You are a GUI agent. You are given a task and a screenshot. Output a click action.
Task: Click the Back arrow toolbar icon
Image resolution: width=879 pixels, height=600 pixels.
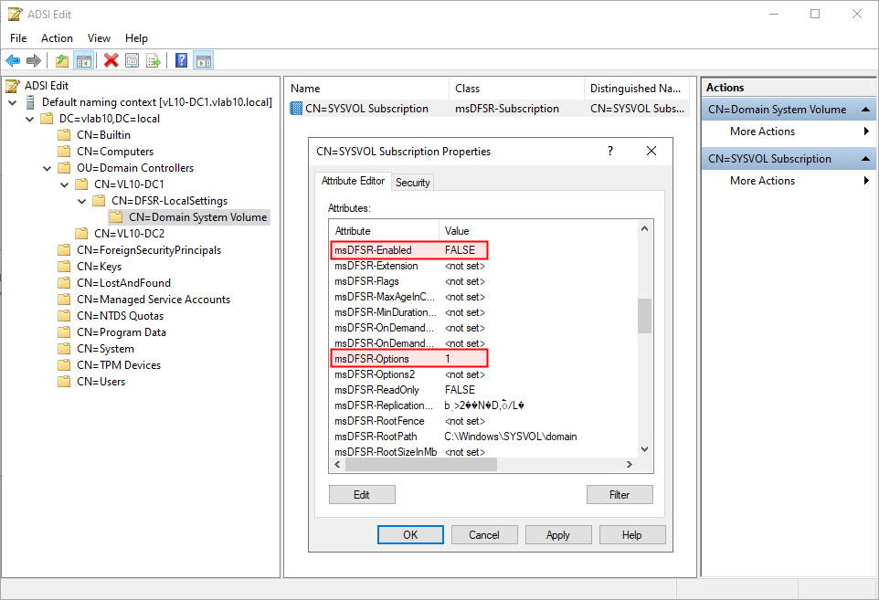pyautogui.click(x=13, y=61)
